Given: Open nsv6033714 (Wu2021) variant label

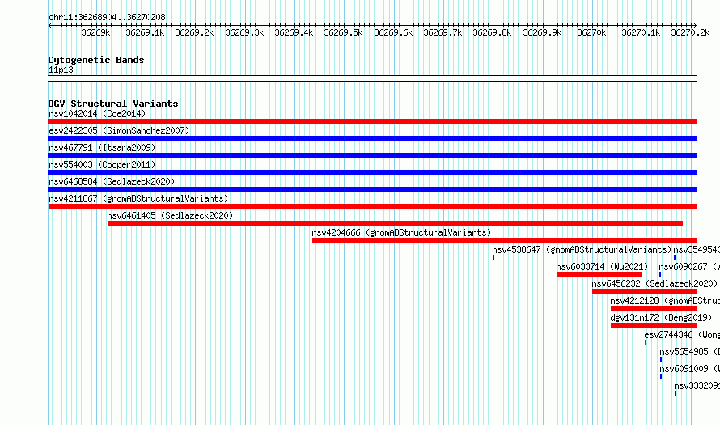Looking at the screenshot, I should [602, 266].
